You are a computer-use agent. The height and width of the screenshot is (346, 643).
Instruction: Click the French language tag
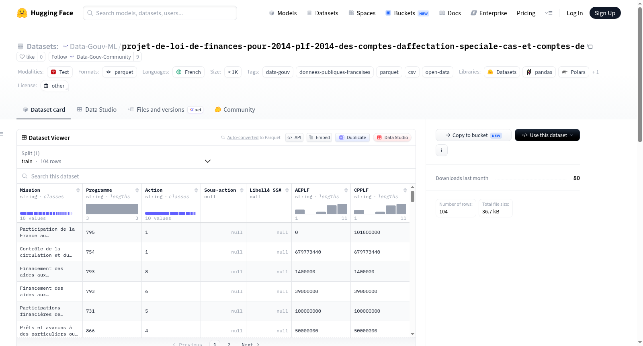click(x=188, y=72)
